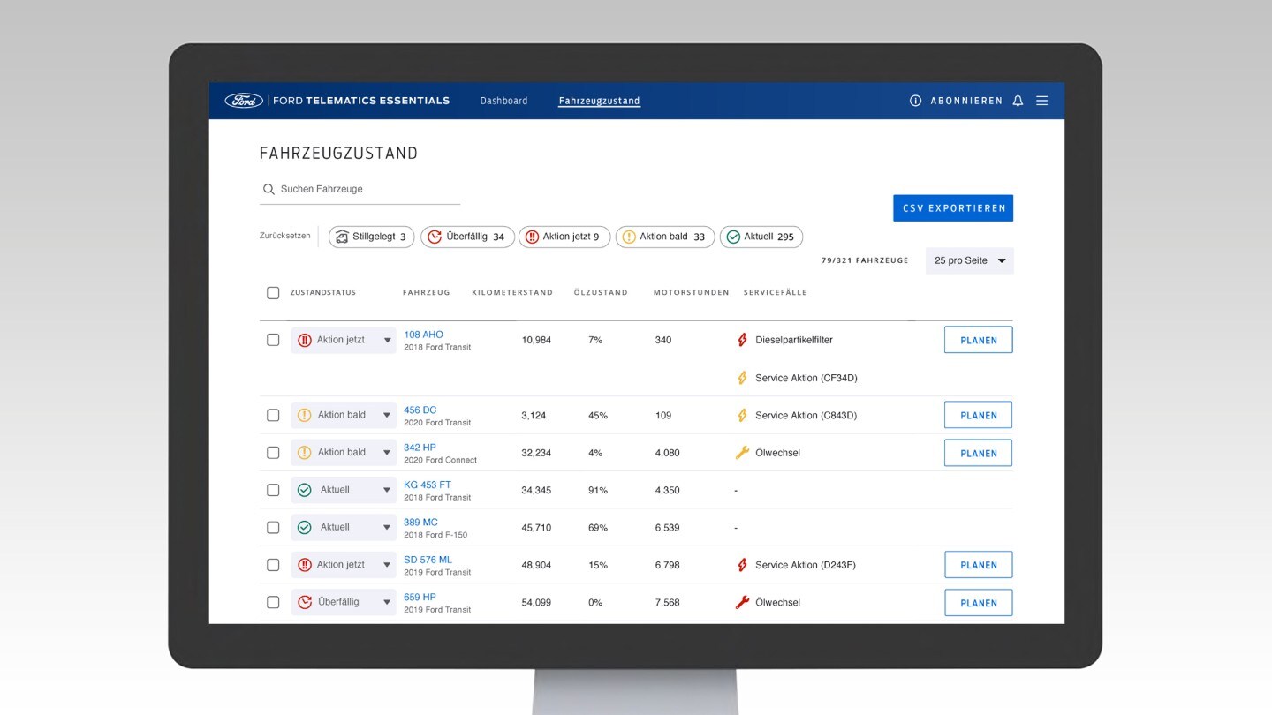Click the Stillgelegt tow-truck icon

(342, 237)
